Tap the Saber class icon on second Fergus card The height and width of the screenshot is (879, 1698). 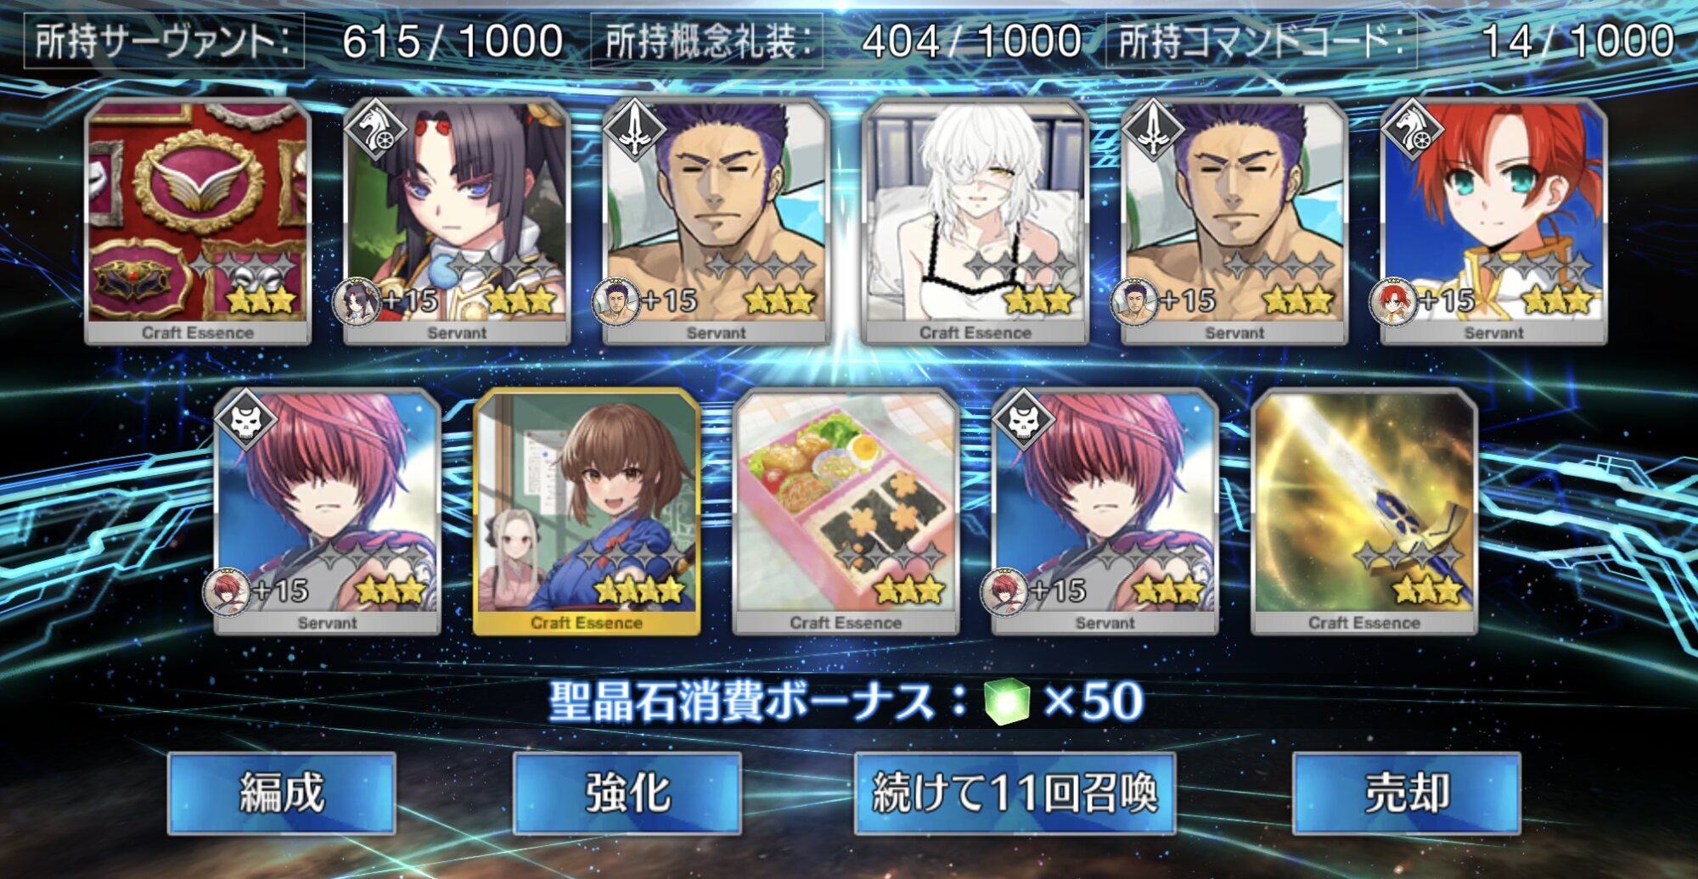pos(1153,131)
